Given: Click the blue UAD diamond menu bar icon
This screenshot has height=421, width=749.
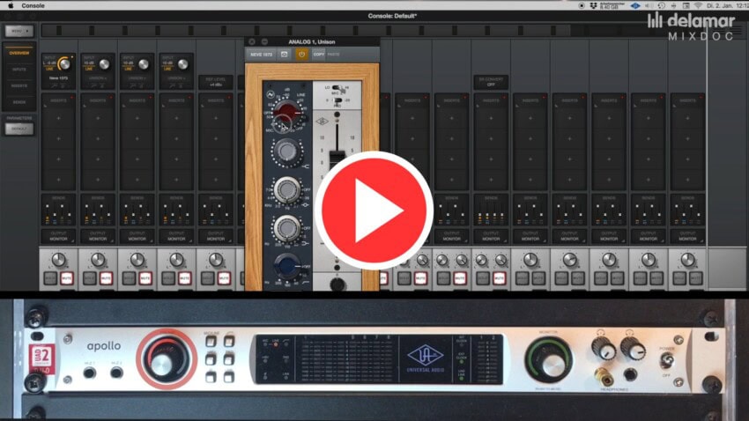Looking at the screenshot, I should tap(634, 6).
